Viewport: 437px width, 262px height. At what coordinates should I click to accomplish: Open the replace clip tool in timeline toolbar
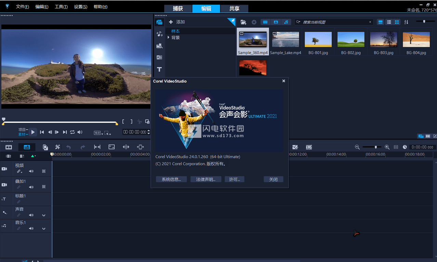(x=45, y=147)
